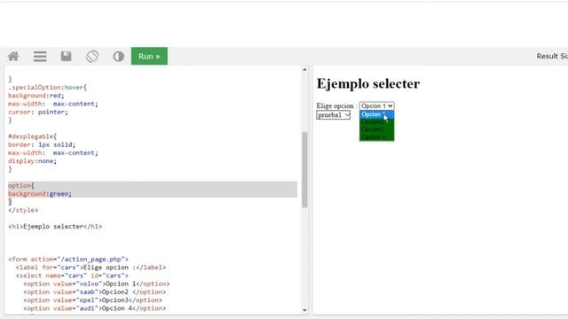Click the 'background:green;' code line

coord(40,194)
